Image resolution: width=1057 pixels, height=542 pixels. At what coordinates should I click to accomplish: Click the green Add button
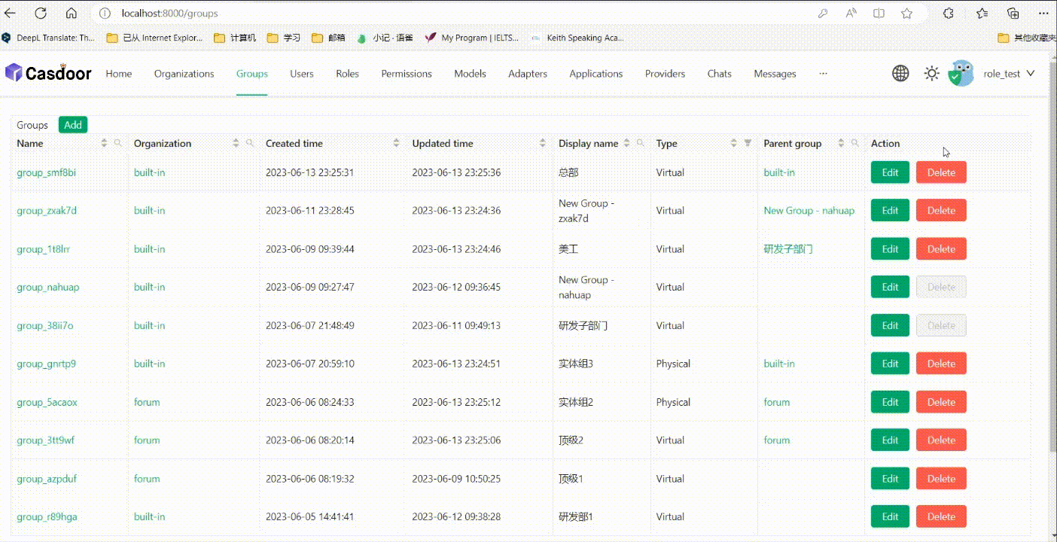pos(72,124)
